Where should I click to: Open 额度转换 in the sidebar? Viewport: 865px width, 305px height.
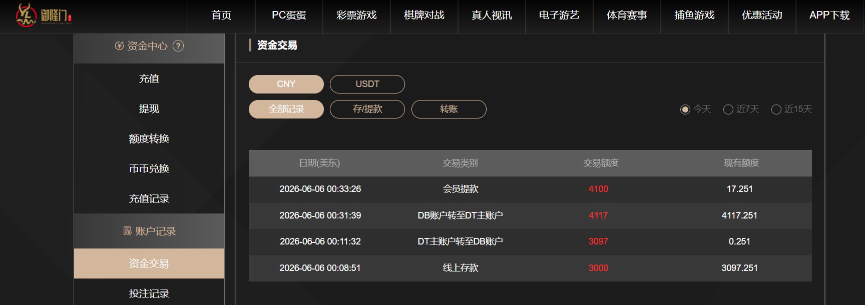149,138
